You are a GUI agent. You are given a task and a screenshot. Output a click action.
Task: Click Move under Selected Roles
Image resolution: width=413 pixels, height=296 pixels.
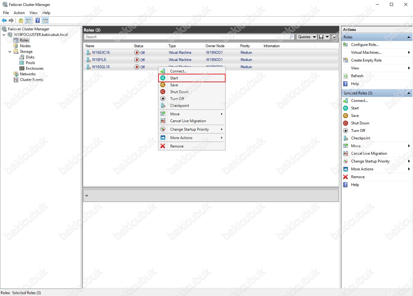coord(356,146)
